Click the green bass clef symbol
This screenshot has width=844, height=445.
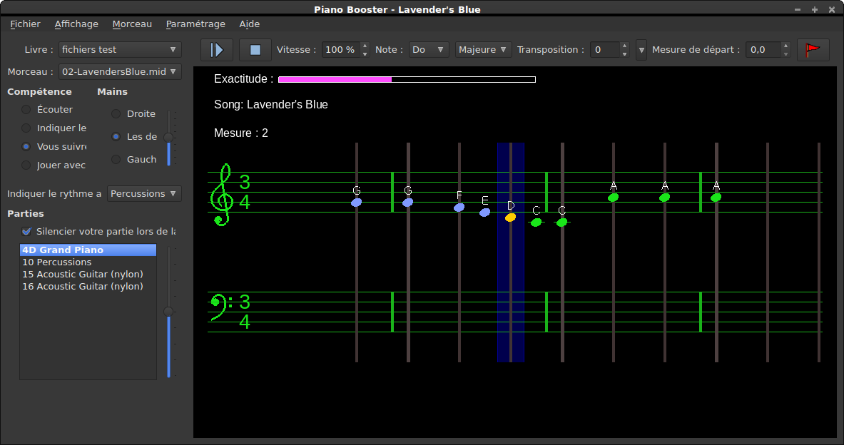click(217, 302)
